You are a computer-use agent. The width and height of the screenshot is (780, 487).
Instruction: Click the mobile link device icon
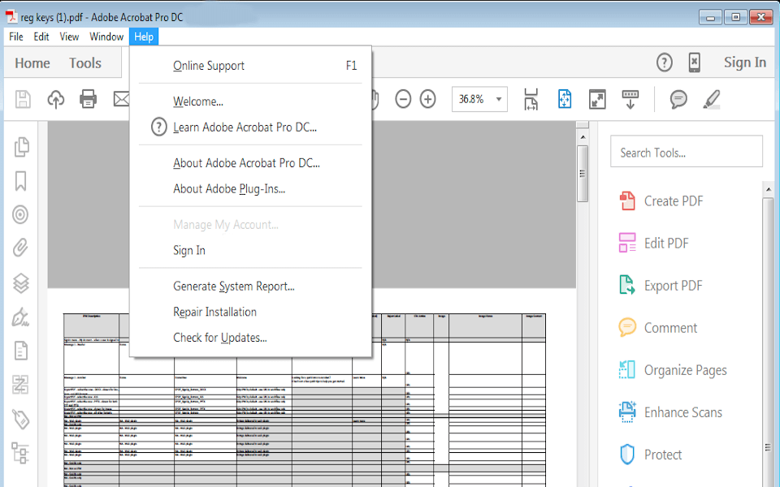695,62
